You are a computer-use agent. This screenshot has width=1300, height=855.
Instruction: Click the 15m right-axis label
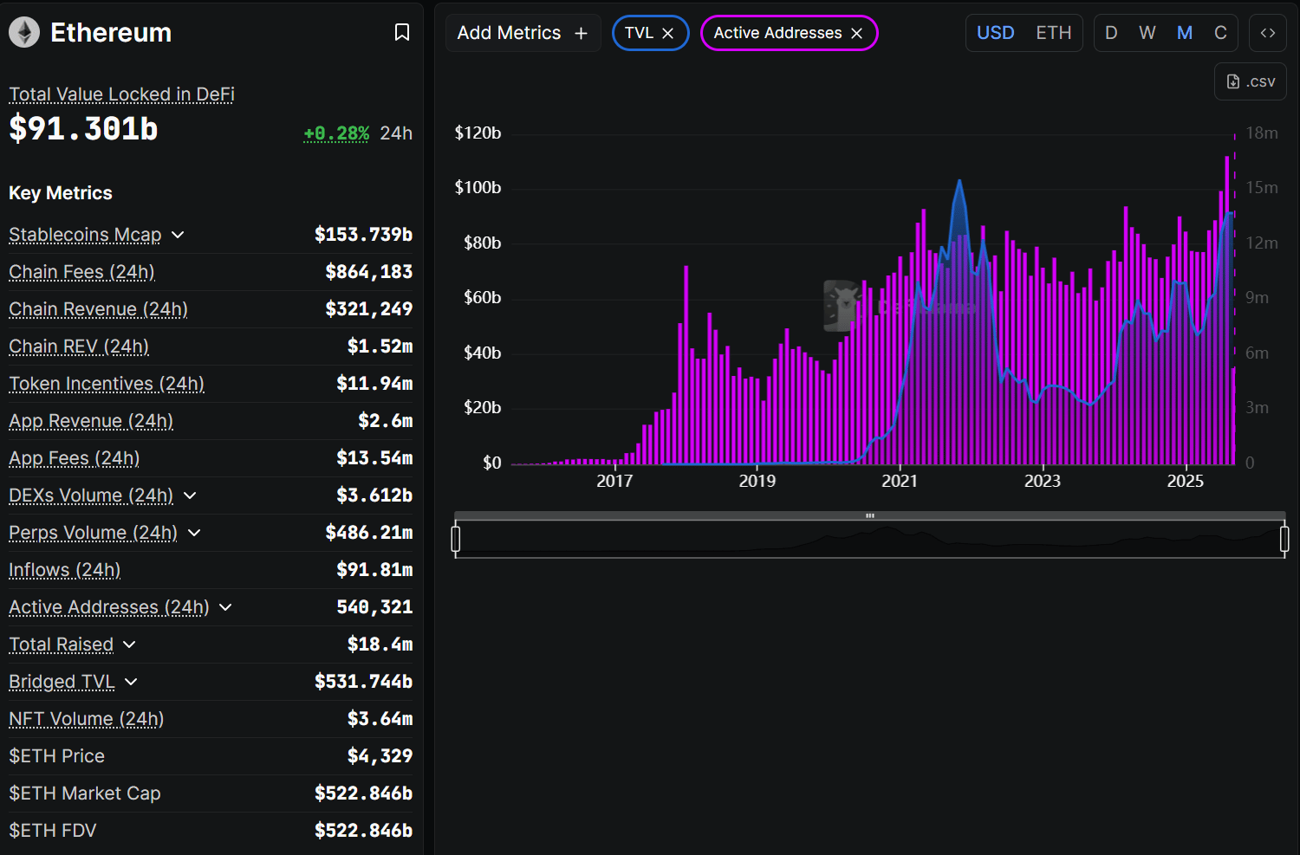point(1262,188)
